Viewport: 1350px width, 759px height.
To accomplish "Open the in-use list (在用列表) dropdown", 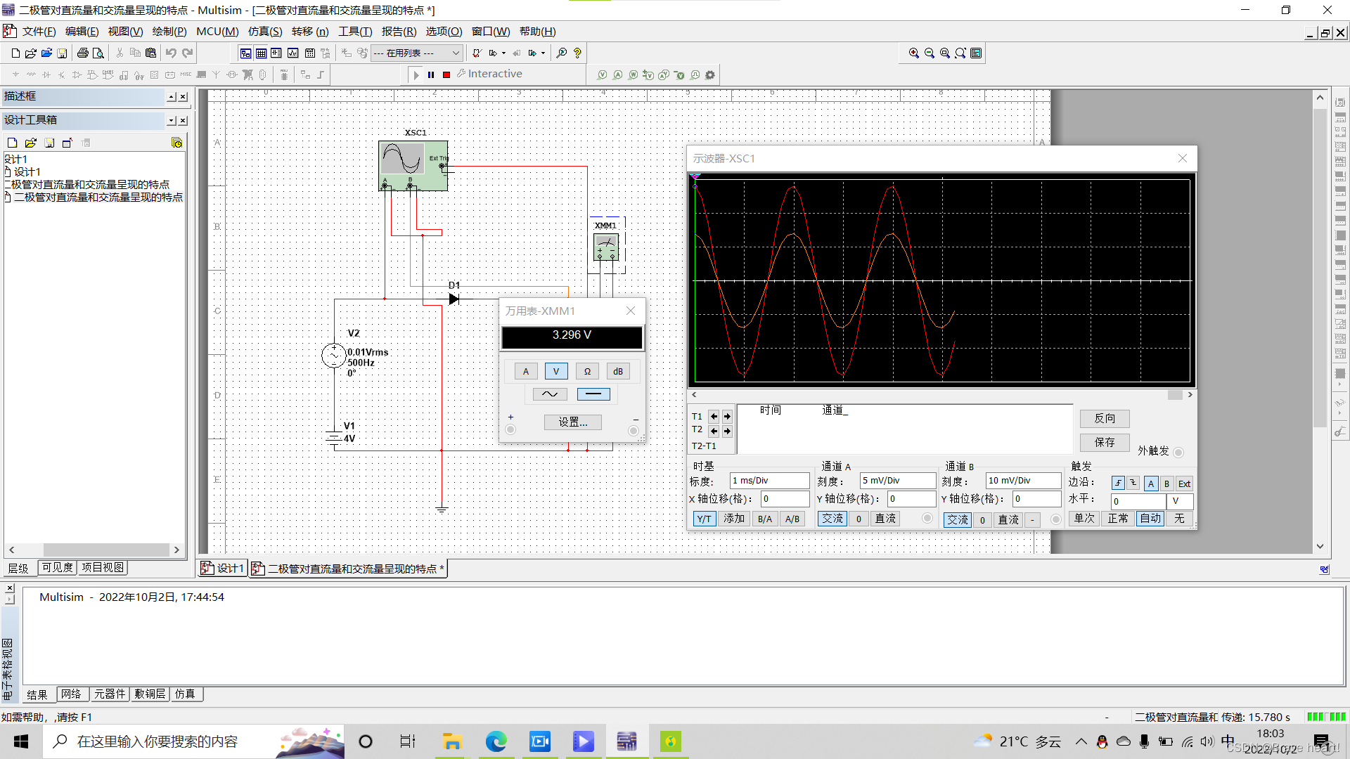I will 456,53.
